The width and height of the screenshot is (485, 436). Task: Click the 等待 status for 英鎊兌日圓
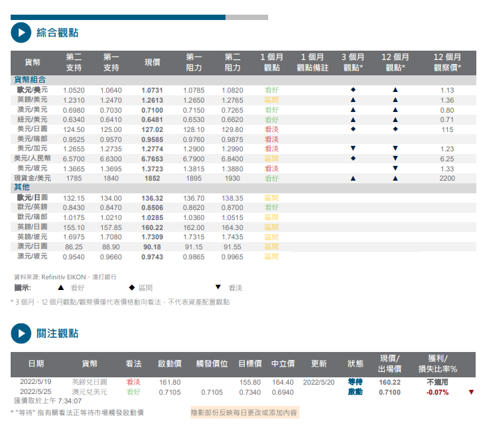(x=354, y=382)
